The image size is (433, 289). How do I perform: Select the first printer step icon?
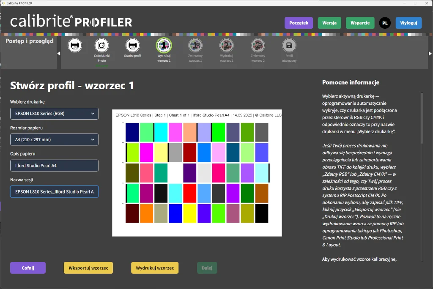coord(75,46)
